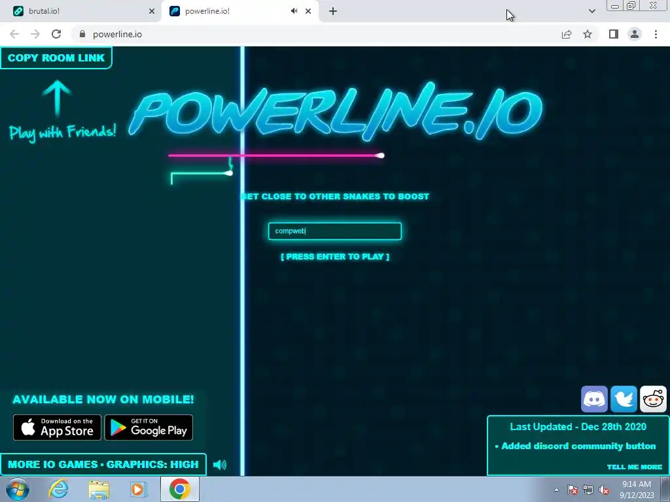Click the Show desktop strip

pos(665,490)
